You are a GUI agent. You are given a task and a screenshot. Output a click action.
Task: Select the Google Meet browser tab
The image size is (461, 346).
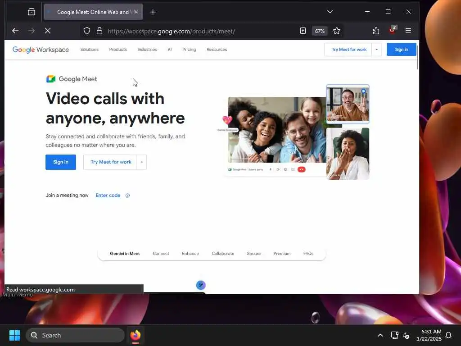coord(93,12)
